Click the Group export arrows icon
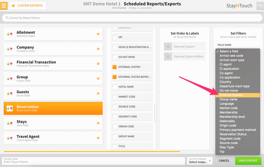The height and width of the screenshot is (167, 264). click(x=10, y=78)
